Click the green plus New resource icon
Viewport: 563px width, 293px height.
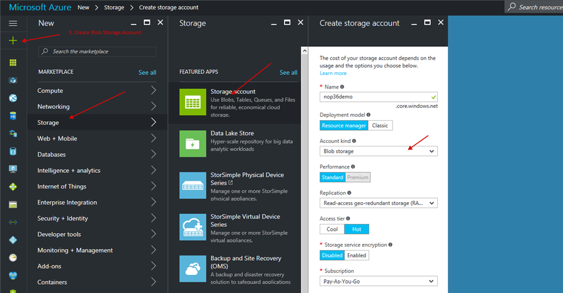click(x=13, y=40)
